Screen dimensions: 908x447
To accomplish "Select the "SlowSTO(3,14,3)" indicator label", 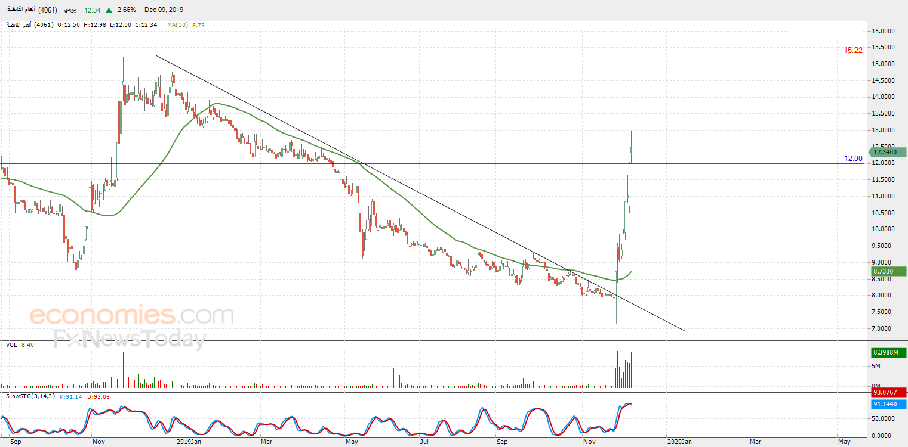I will pos(31,396).
